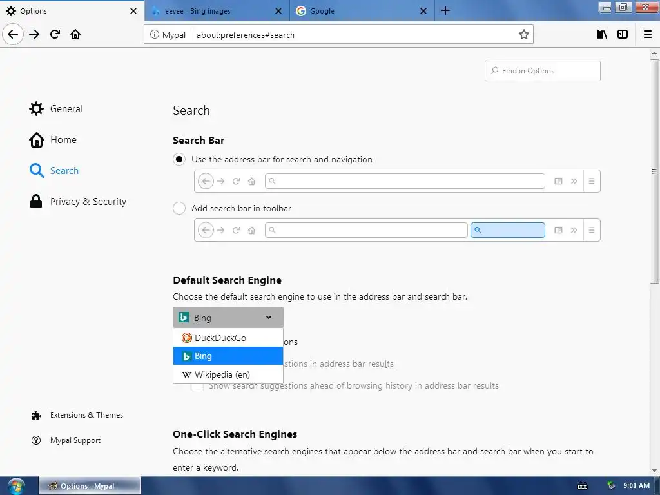
Task: Open Privacy & Security preferences
Action: point(78,202)
